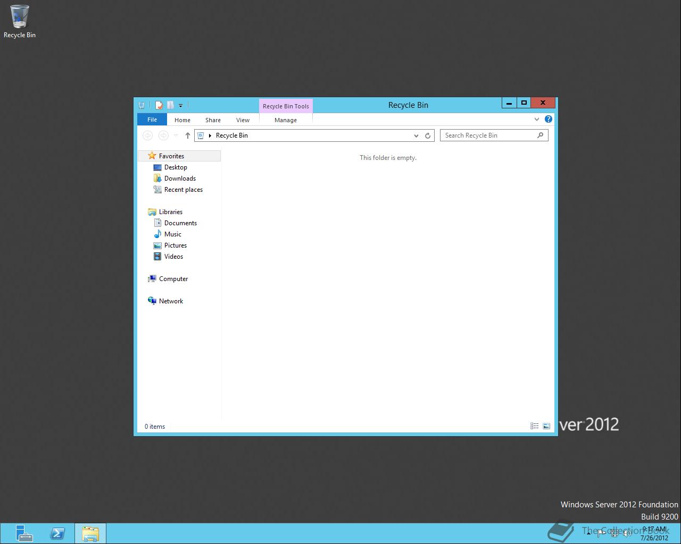The height and width of the screenshot is (544, 681).
Task: Click the Desktop folder icon in sidebar
Action: (x=157, y=167)
